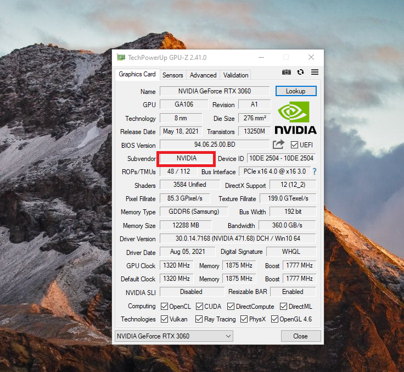The width and height of the screenshot is (404, 372).
Task: Toggle the OpenCL checkbox
Action: point(164,307)
